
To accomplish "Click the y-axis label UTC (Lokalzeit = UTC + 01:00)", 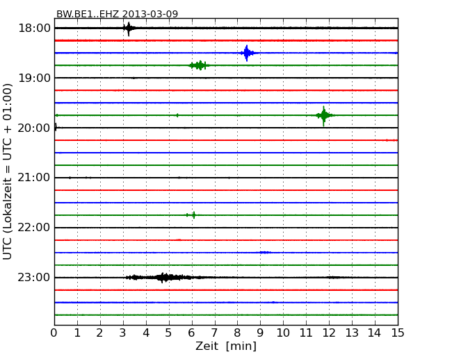I will point(8,171).
